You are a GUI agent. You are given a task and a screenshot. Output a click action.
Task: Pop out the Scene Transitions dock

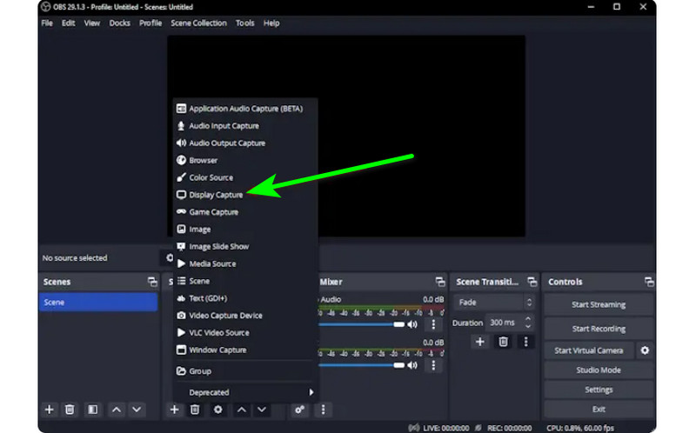[x=532, y=282]
